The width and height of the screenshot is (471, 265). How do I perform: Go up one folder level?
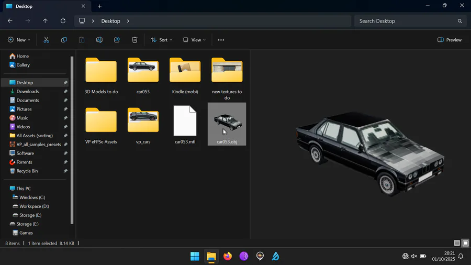coord(45,21)
